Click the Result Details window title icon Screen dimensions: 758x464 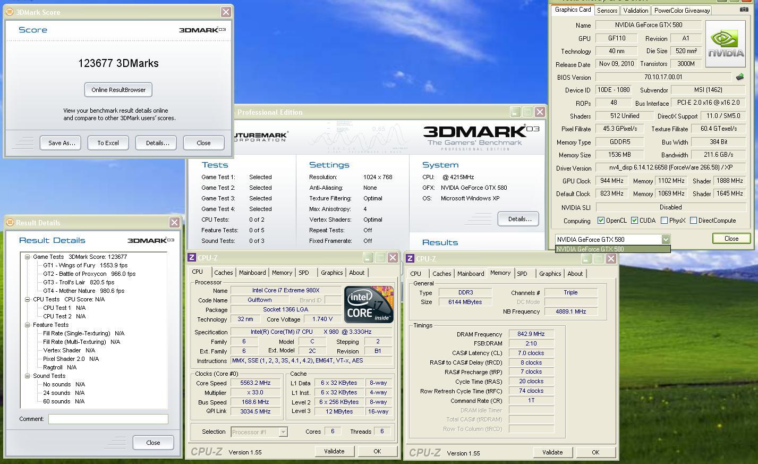pyautogui.click(x=10, y=222)
